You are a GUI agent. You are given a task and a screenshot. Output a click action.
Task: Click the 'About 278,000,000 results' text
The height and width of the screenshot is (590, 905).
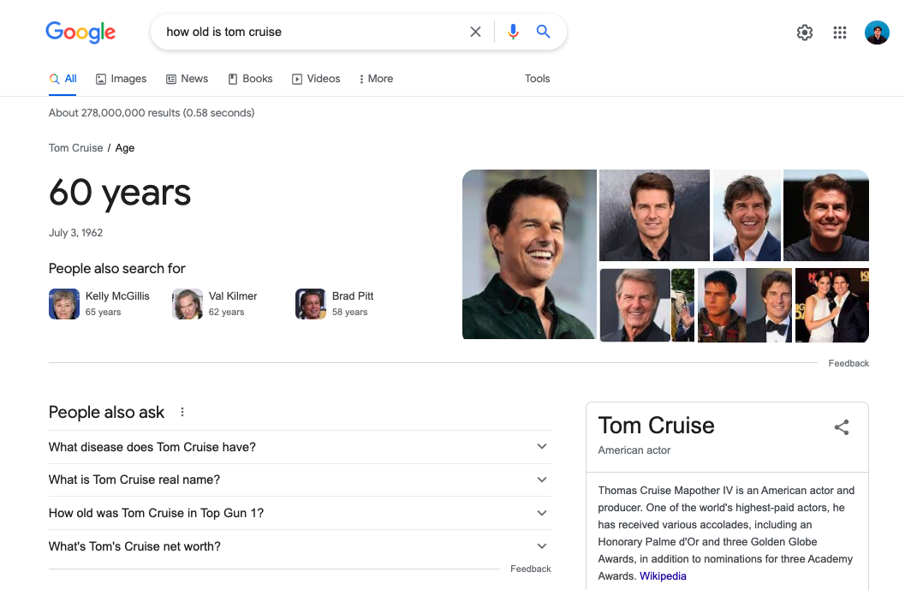coord(152,113)
